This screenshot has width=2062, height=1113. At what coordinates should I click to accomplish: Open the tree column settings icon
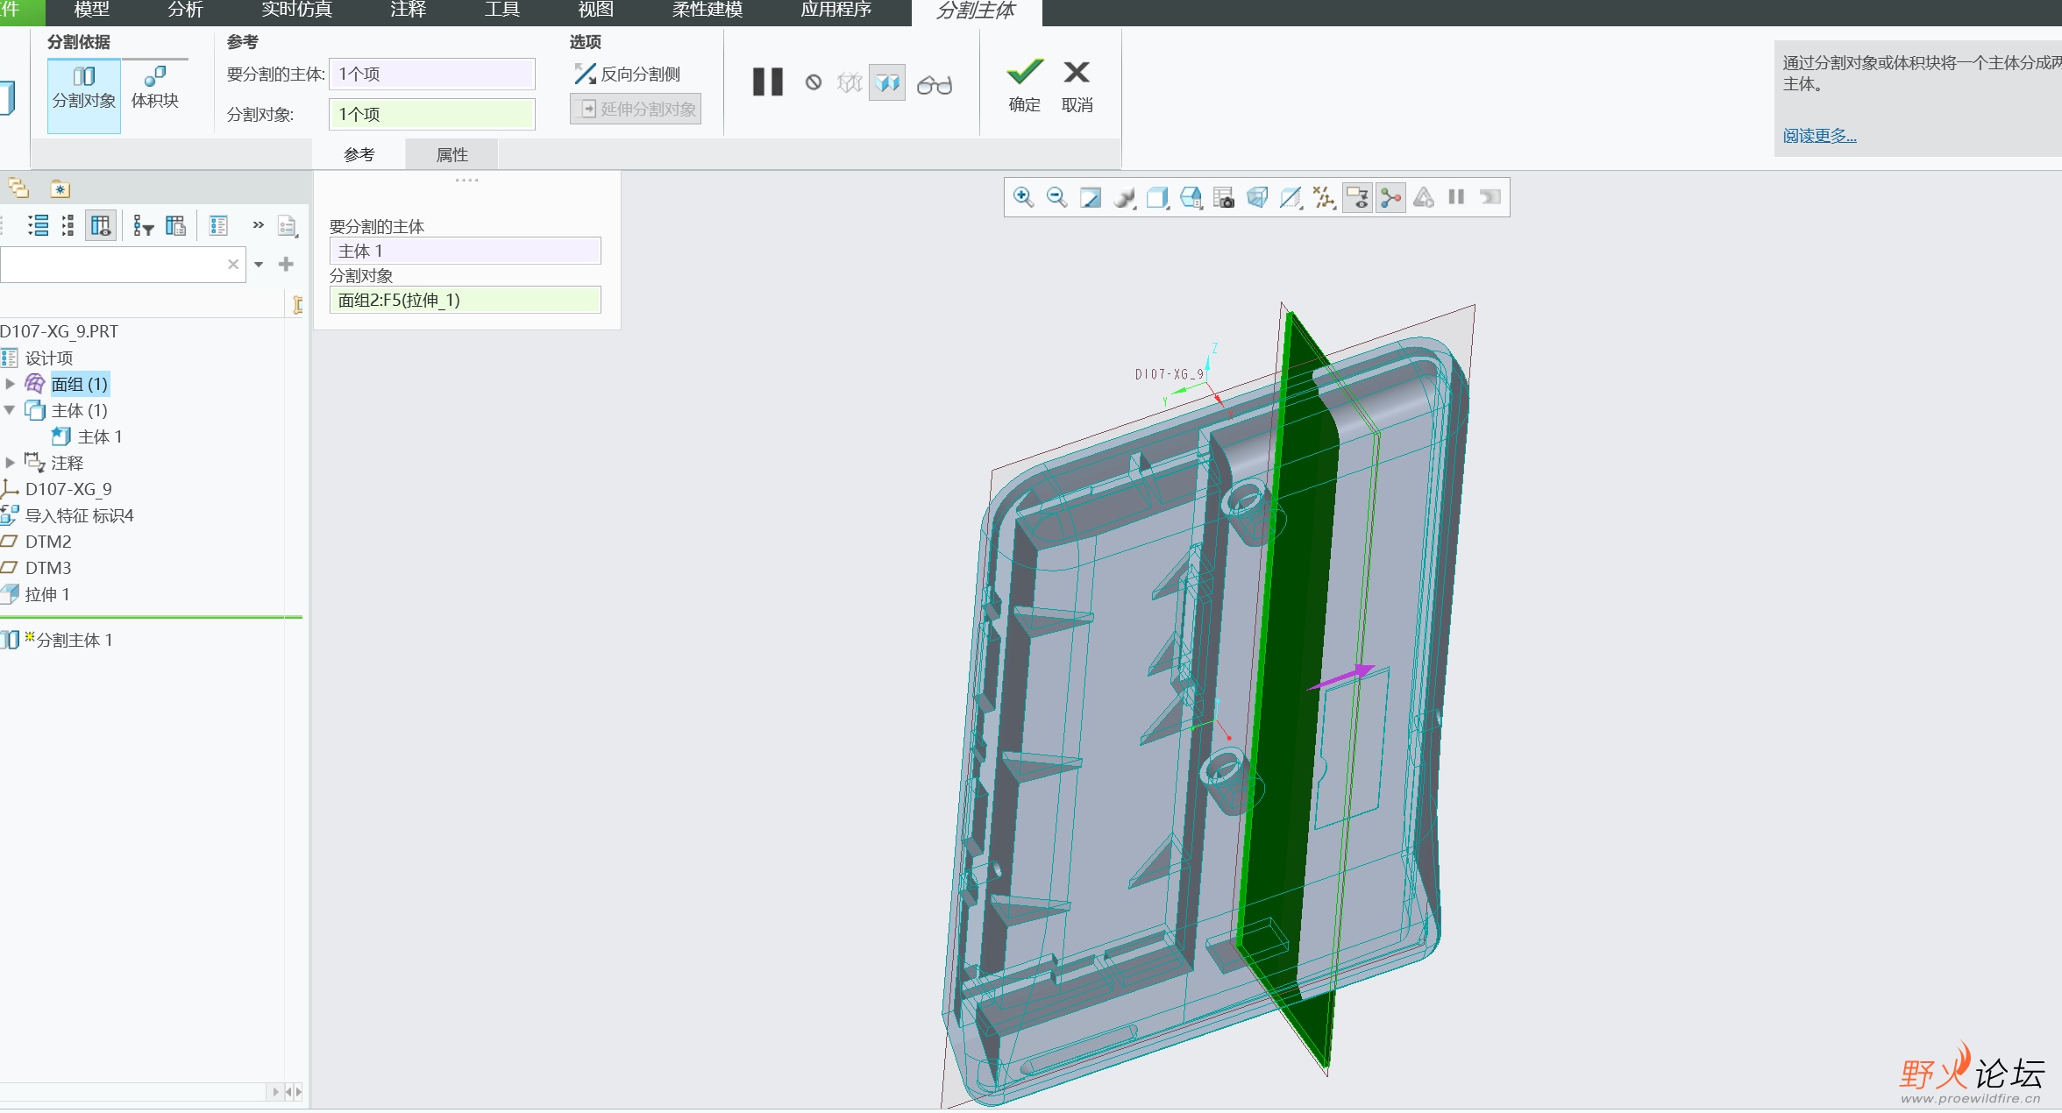176,226
